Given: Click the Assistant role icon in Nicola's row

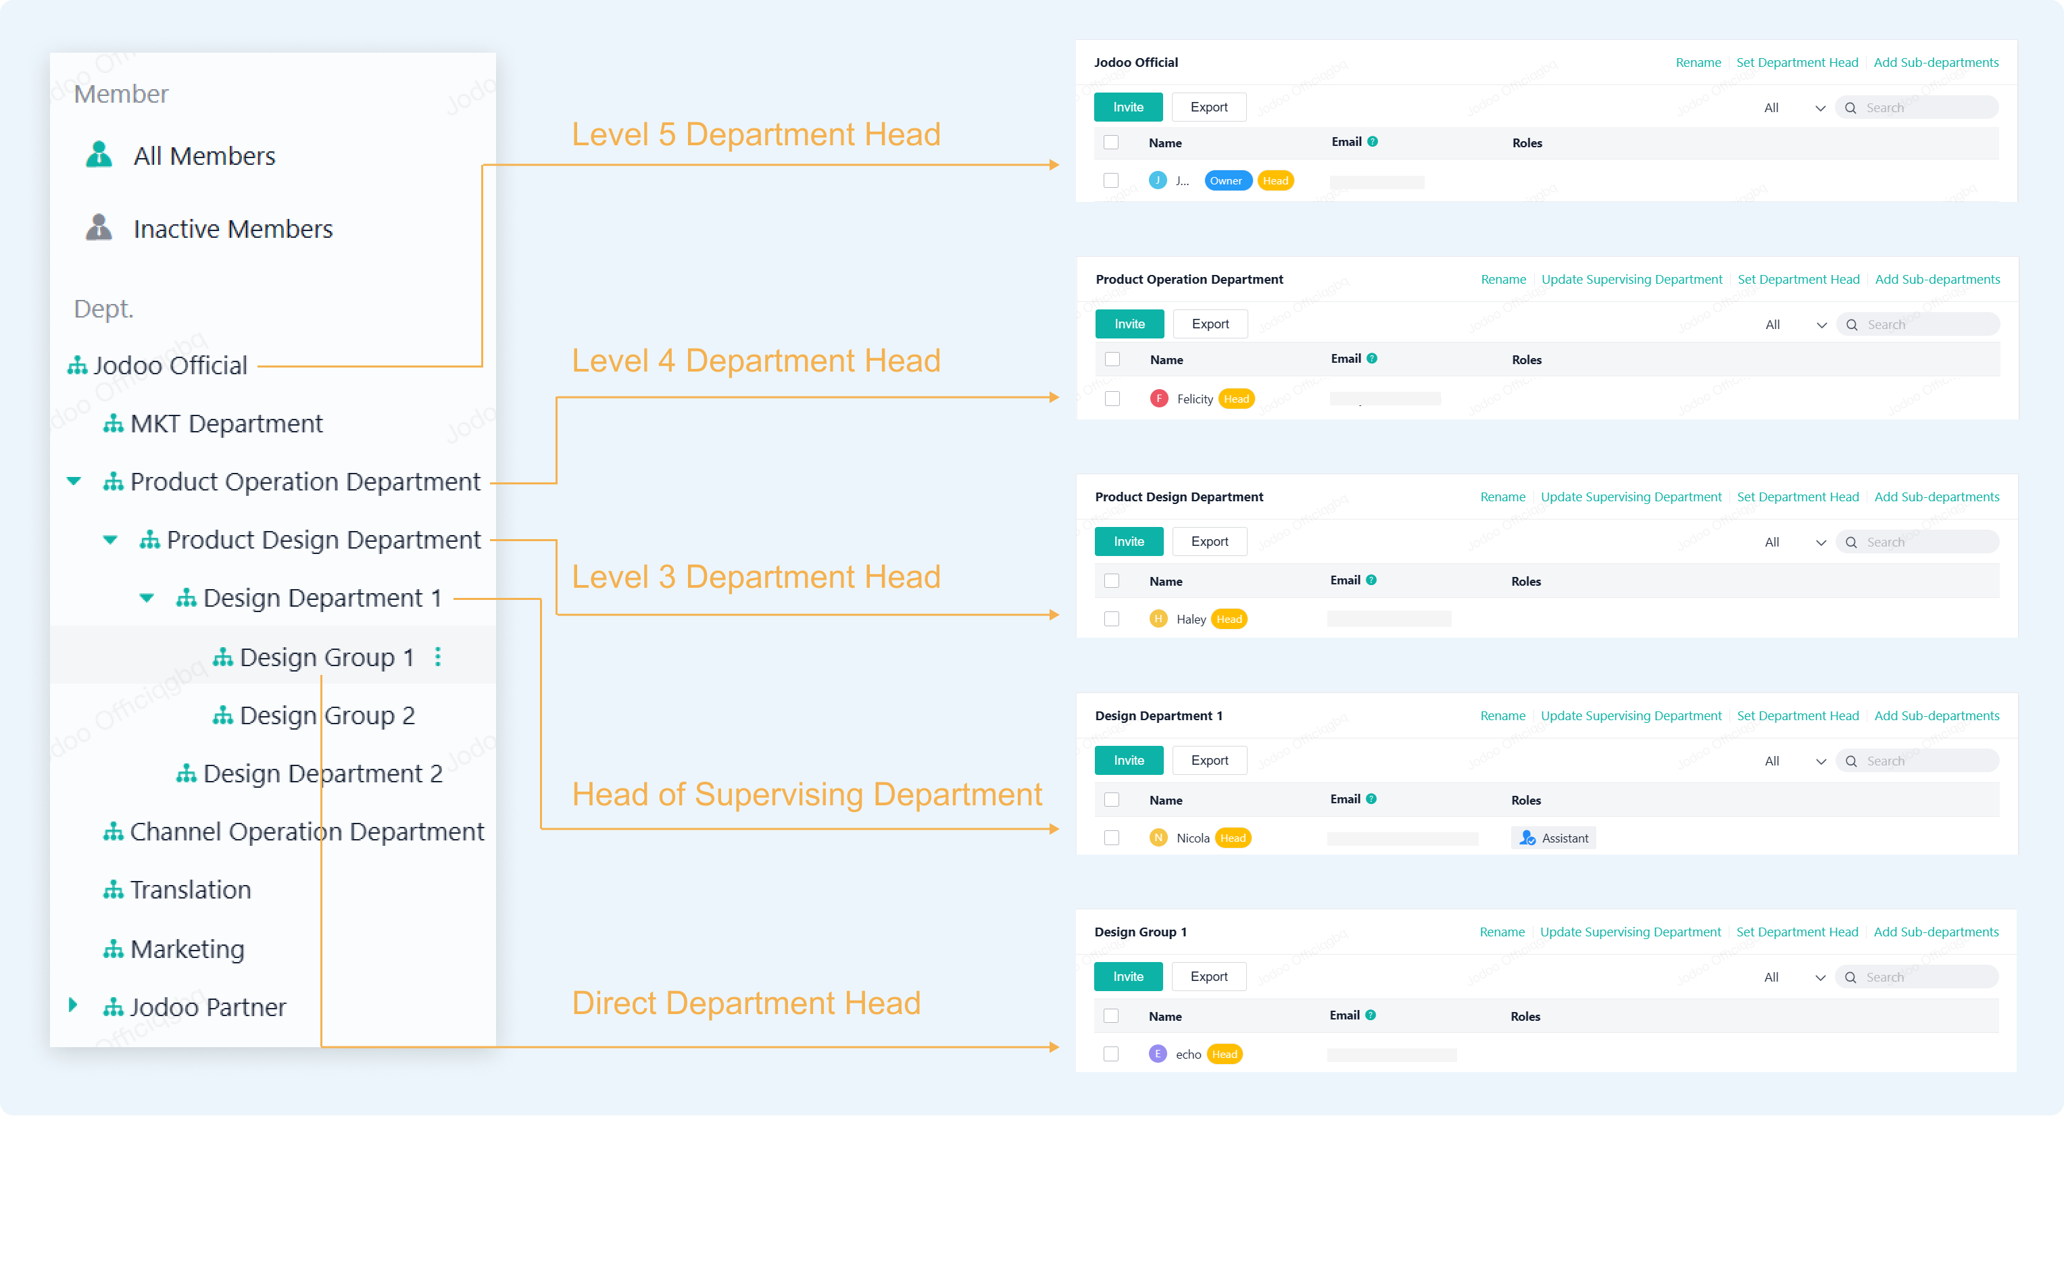Looking at the screenshot, I should pos(1527,838).
